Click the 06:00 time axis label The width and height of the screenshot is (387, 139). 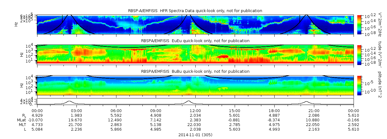pos(116,111)
